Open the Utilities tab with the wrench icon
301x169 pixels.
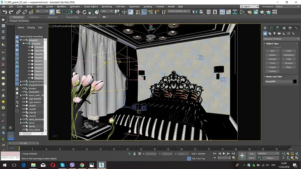click(x=296, y=28)
